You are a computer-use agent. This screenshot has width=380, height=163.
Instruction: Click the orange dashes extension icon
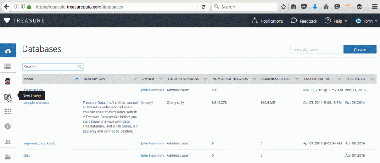coord(347,5)
